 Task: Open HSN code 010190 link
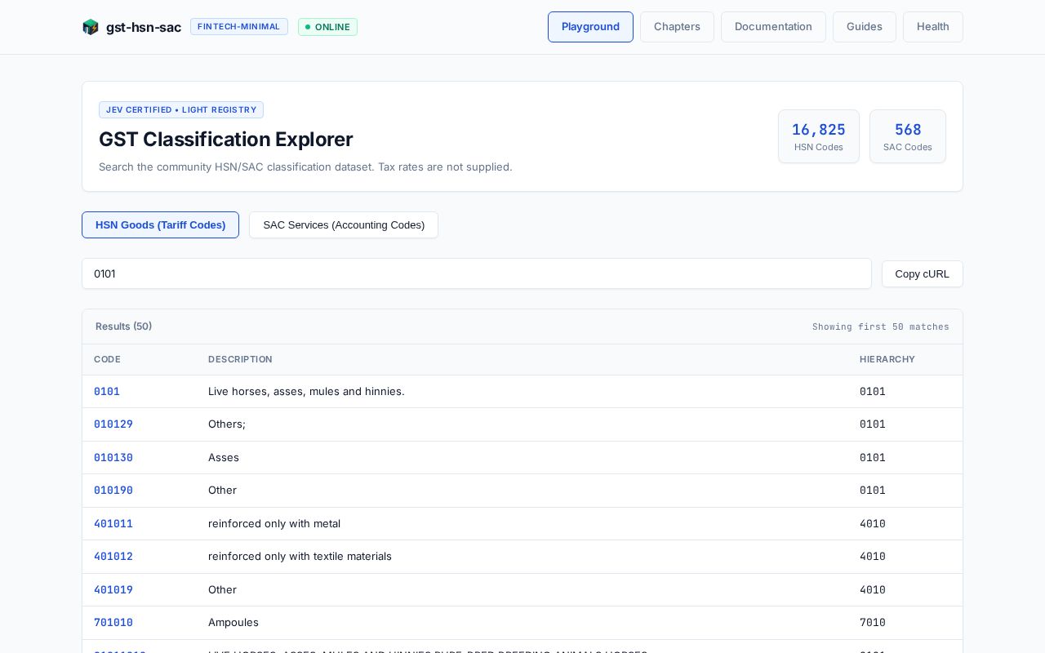coord(113,491)
